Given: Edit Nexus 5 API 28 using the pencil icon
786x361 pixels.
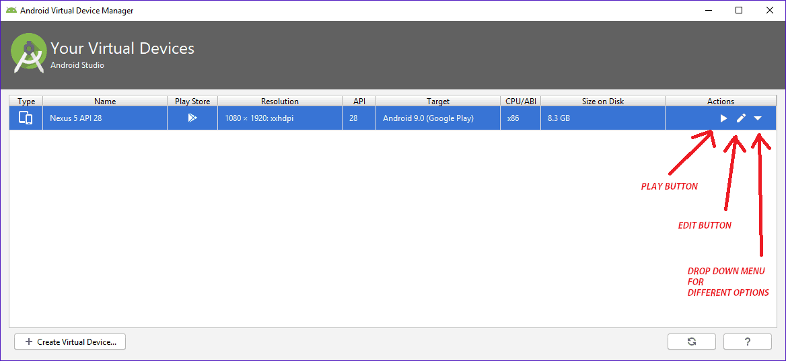Looking at the screenshot, I should (741, 118).
